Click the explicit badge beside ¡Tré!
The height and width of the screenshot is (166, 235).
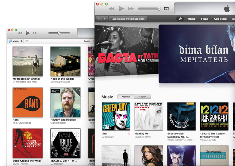[x=129, y=134]
